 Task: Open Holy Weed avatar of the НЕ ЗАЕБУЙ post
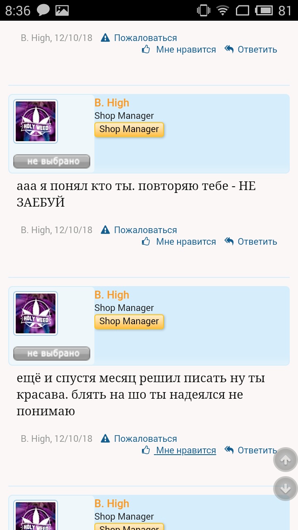pos(36,121)
